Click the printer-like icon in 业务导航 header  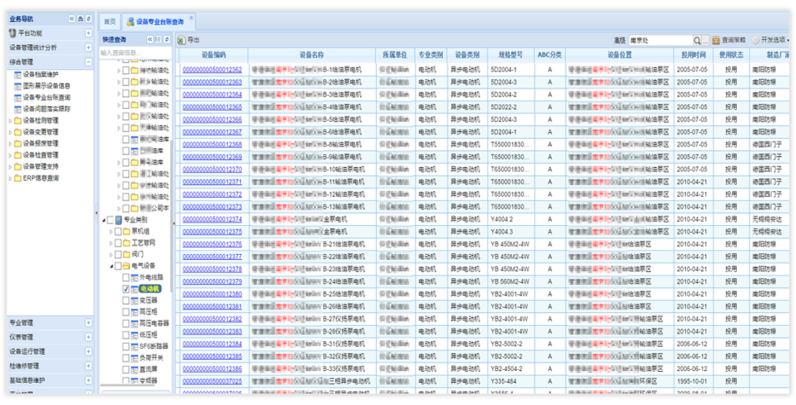coord(80,18)
